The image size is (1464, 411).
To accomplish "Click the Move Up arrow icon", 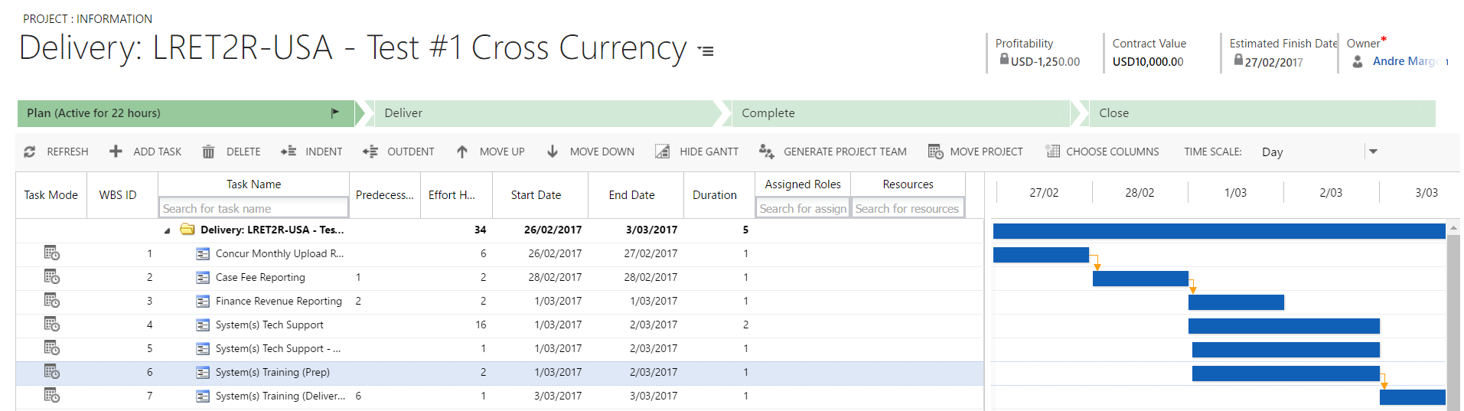I will pos(462,152).
